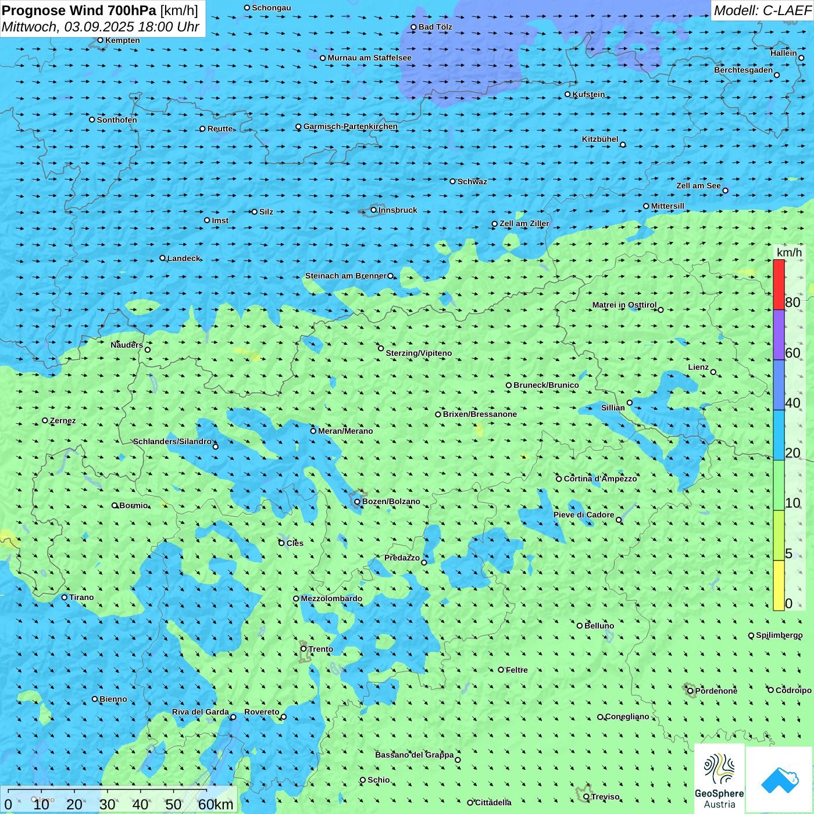Click the Modell: C-LAEF label

coord(762,10)
